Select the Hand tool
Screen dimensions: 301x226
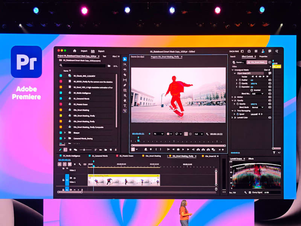click(125, 101)
